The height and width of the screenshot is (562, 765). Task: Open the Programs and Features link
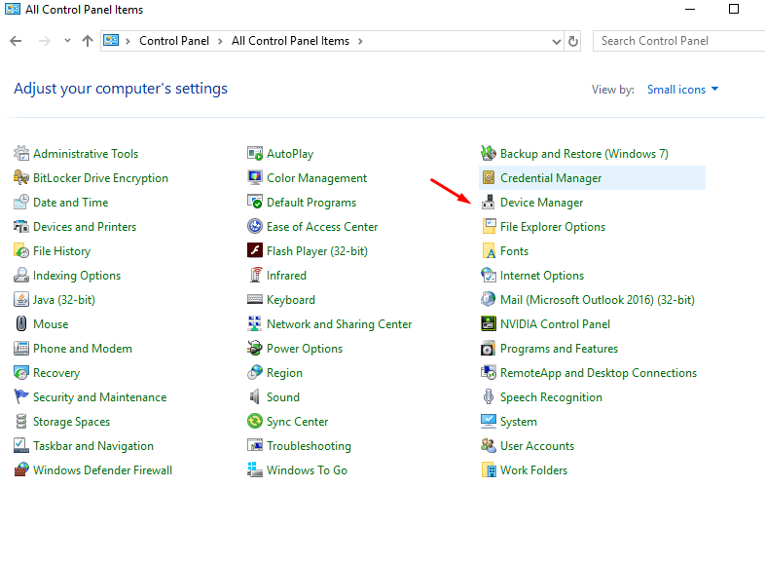tap(559, 349)
